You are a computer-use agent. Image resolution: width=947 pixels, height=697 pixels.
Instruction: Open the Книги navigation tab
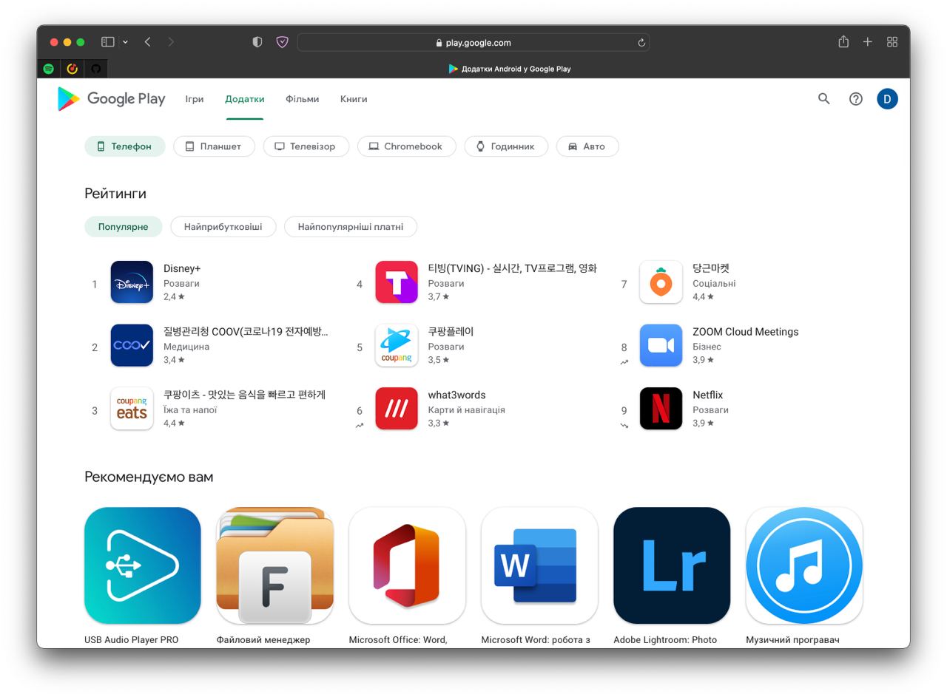coord(354,99)
